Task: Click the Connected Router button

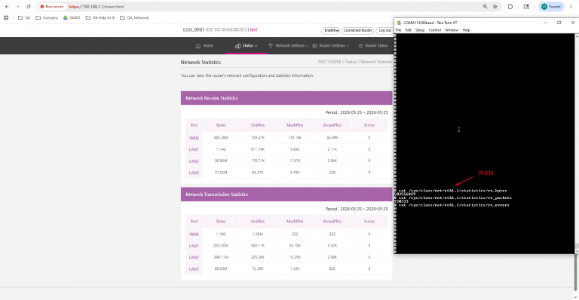Action: point(357,30)
